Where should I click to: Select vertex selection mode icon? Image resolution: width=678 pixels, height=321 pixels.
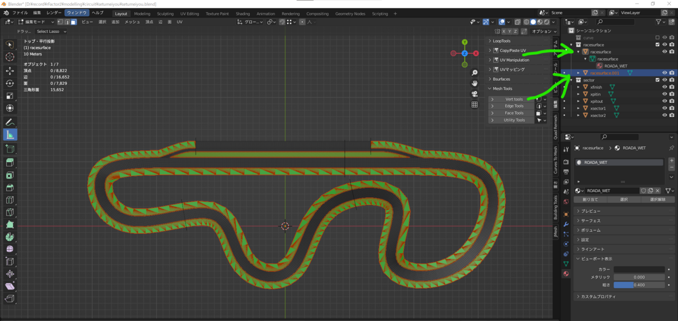[61, 22]
